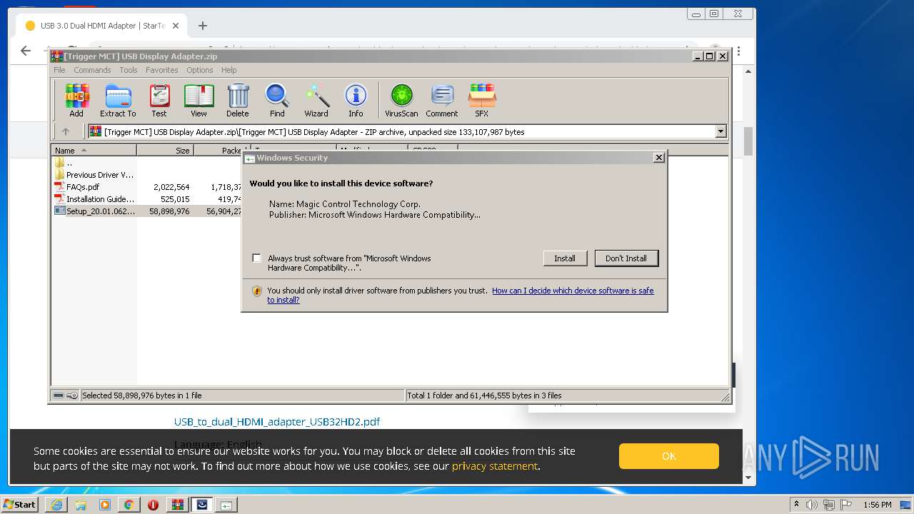Open the Commands menu

coord(92,70)
